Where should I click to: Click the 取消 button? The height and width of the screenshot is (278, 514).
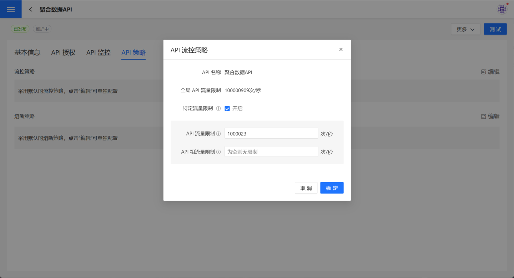[306, 188]
